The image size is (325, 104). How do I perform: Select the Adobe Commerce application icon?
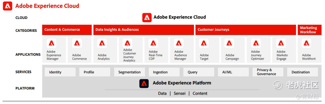tap(77, 43)
